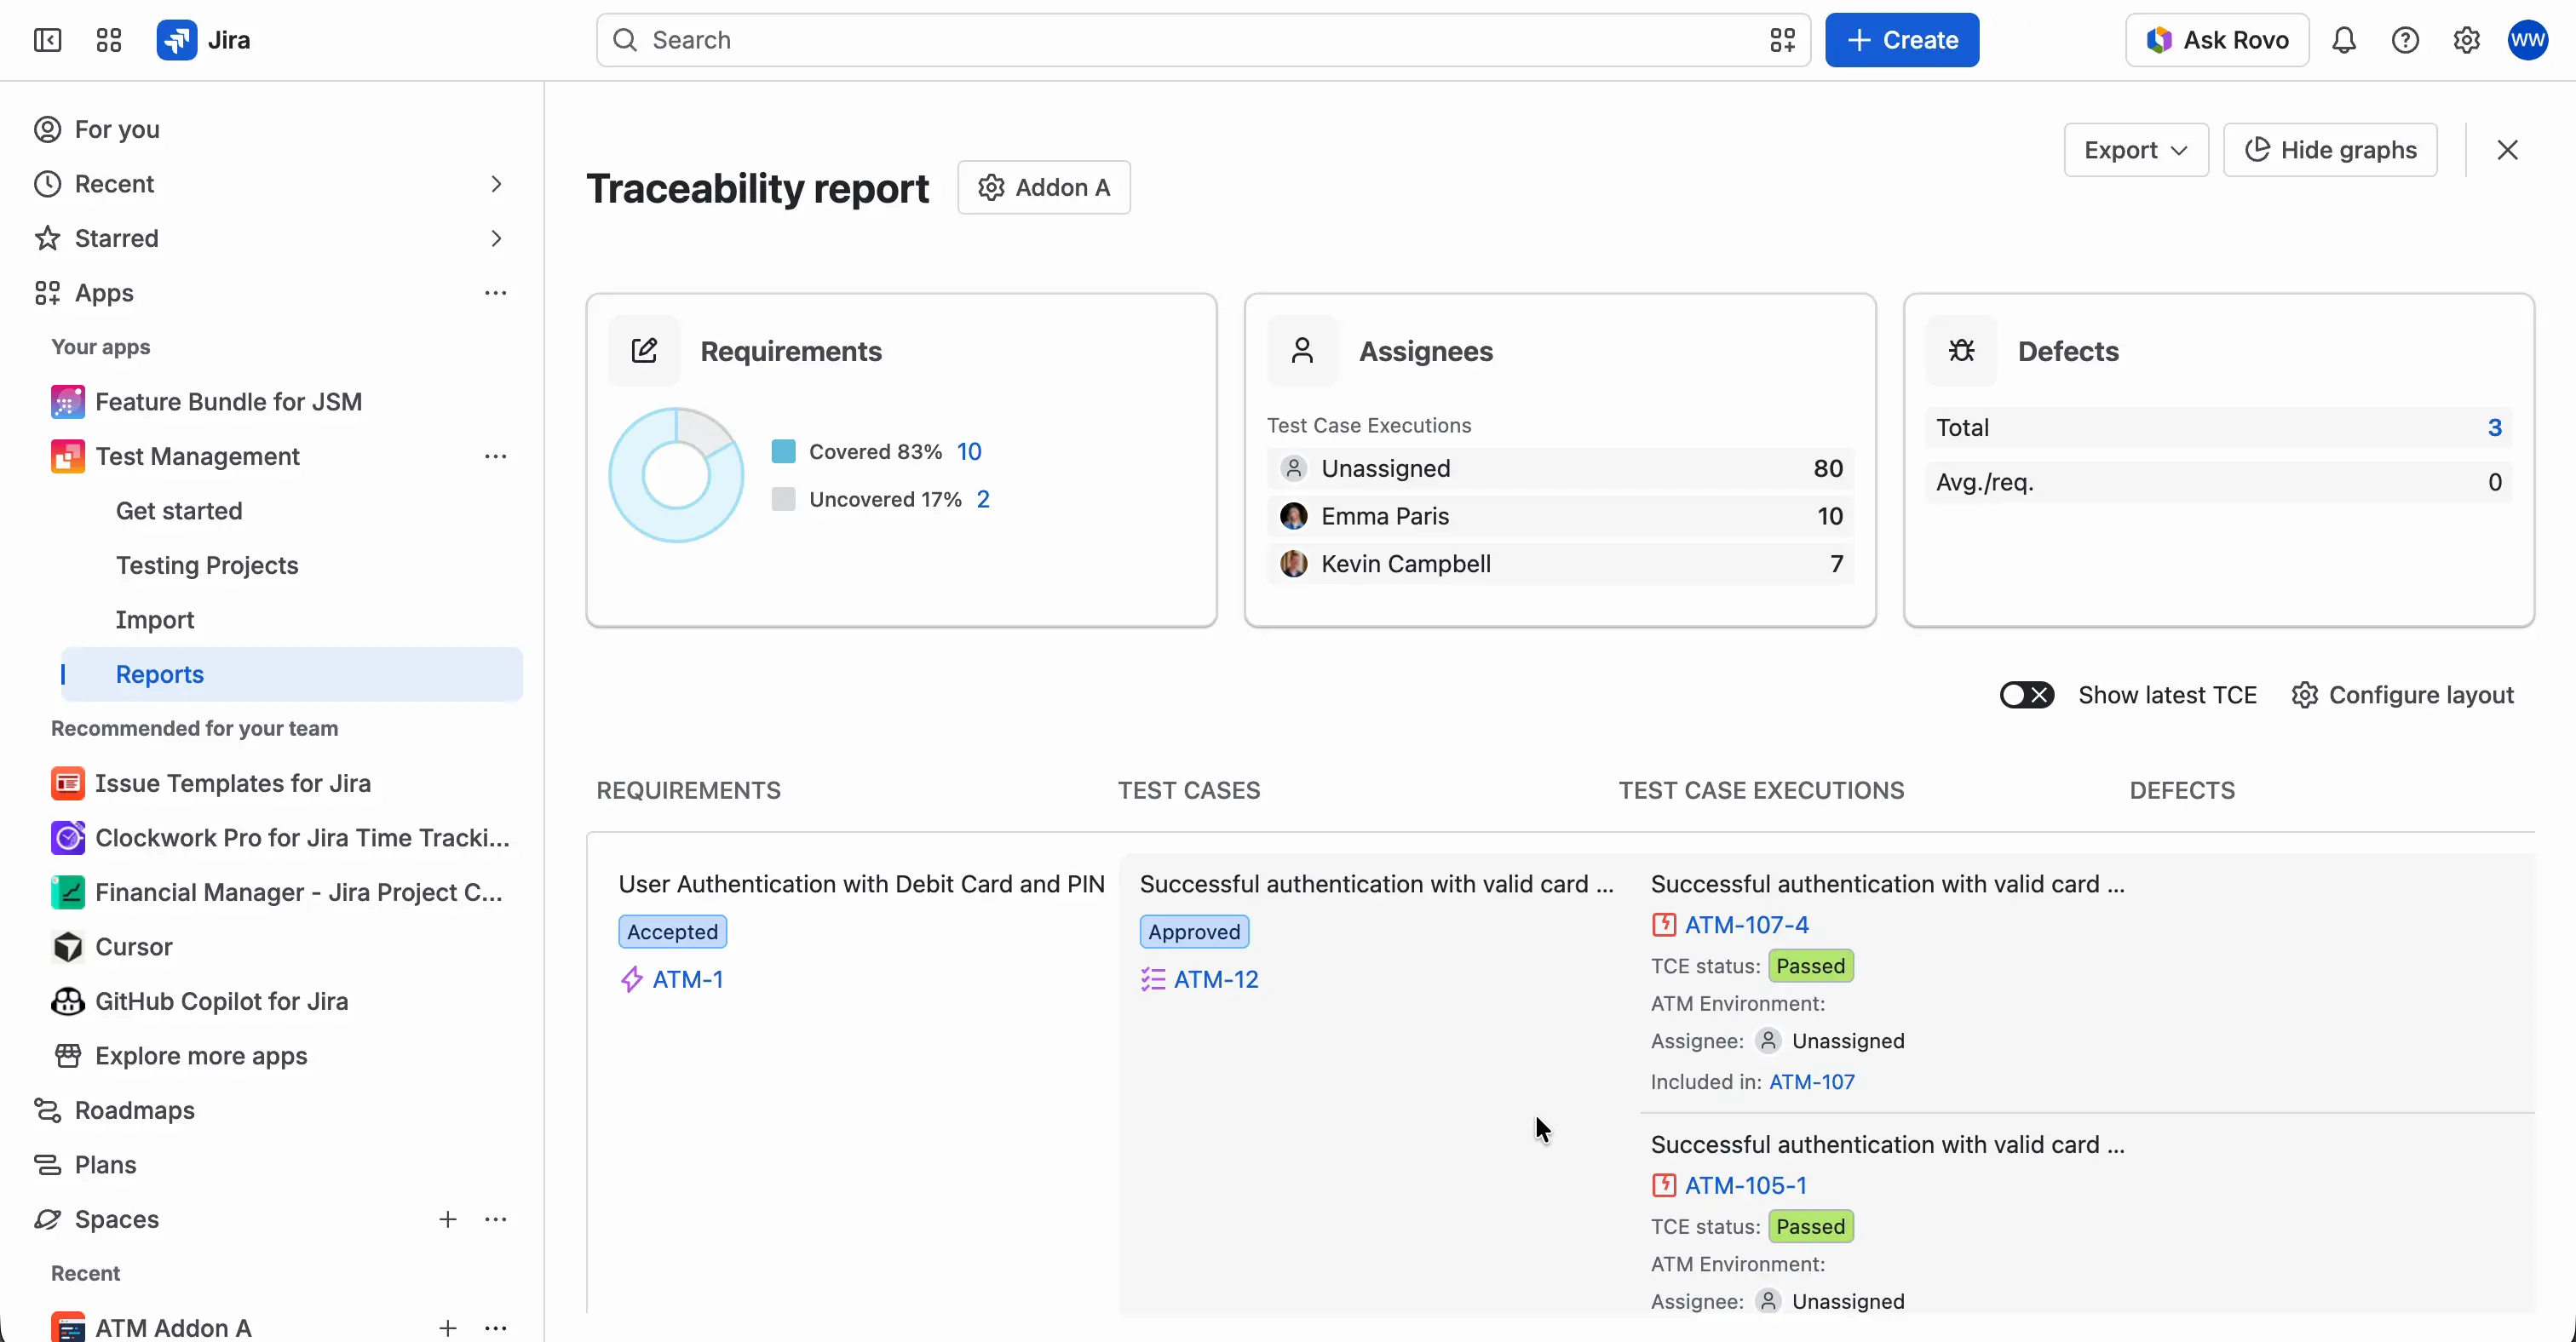Open requirement ATM-1 link
This screenshot has height=1342, width=2576.
[x=688, y=979]
